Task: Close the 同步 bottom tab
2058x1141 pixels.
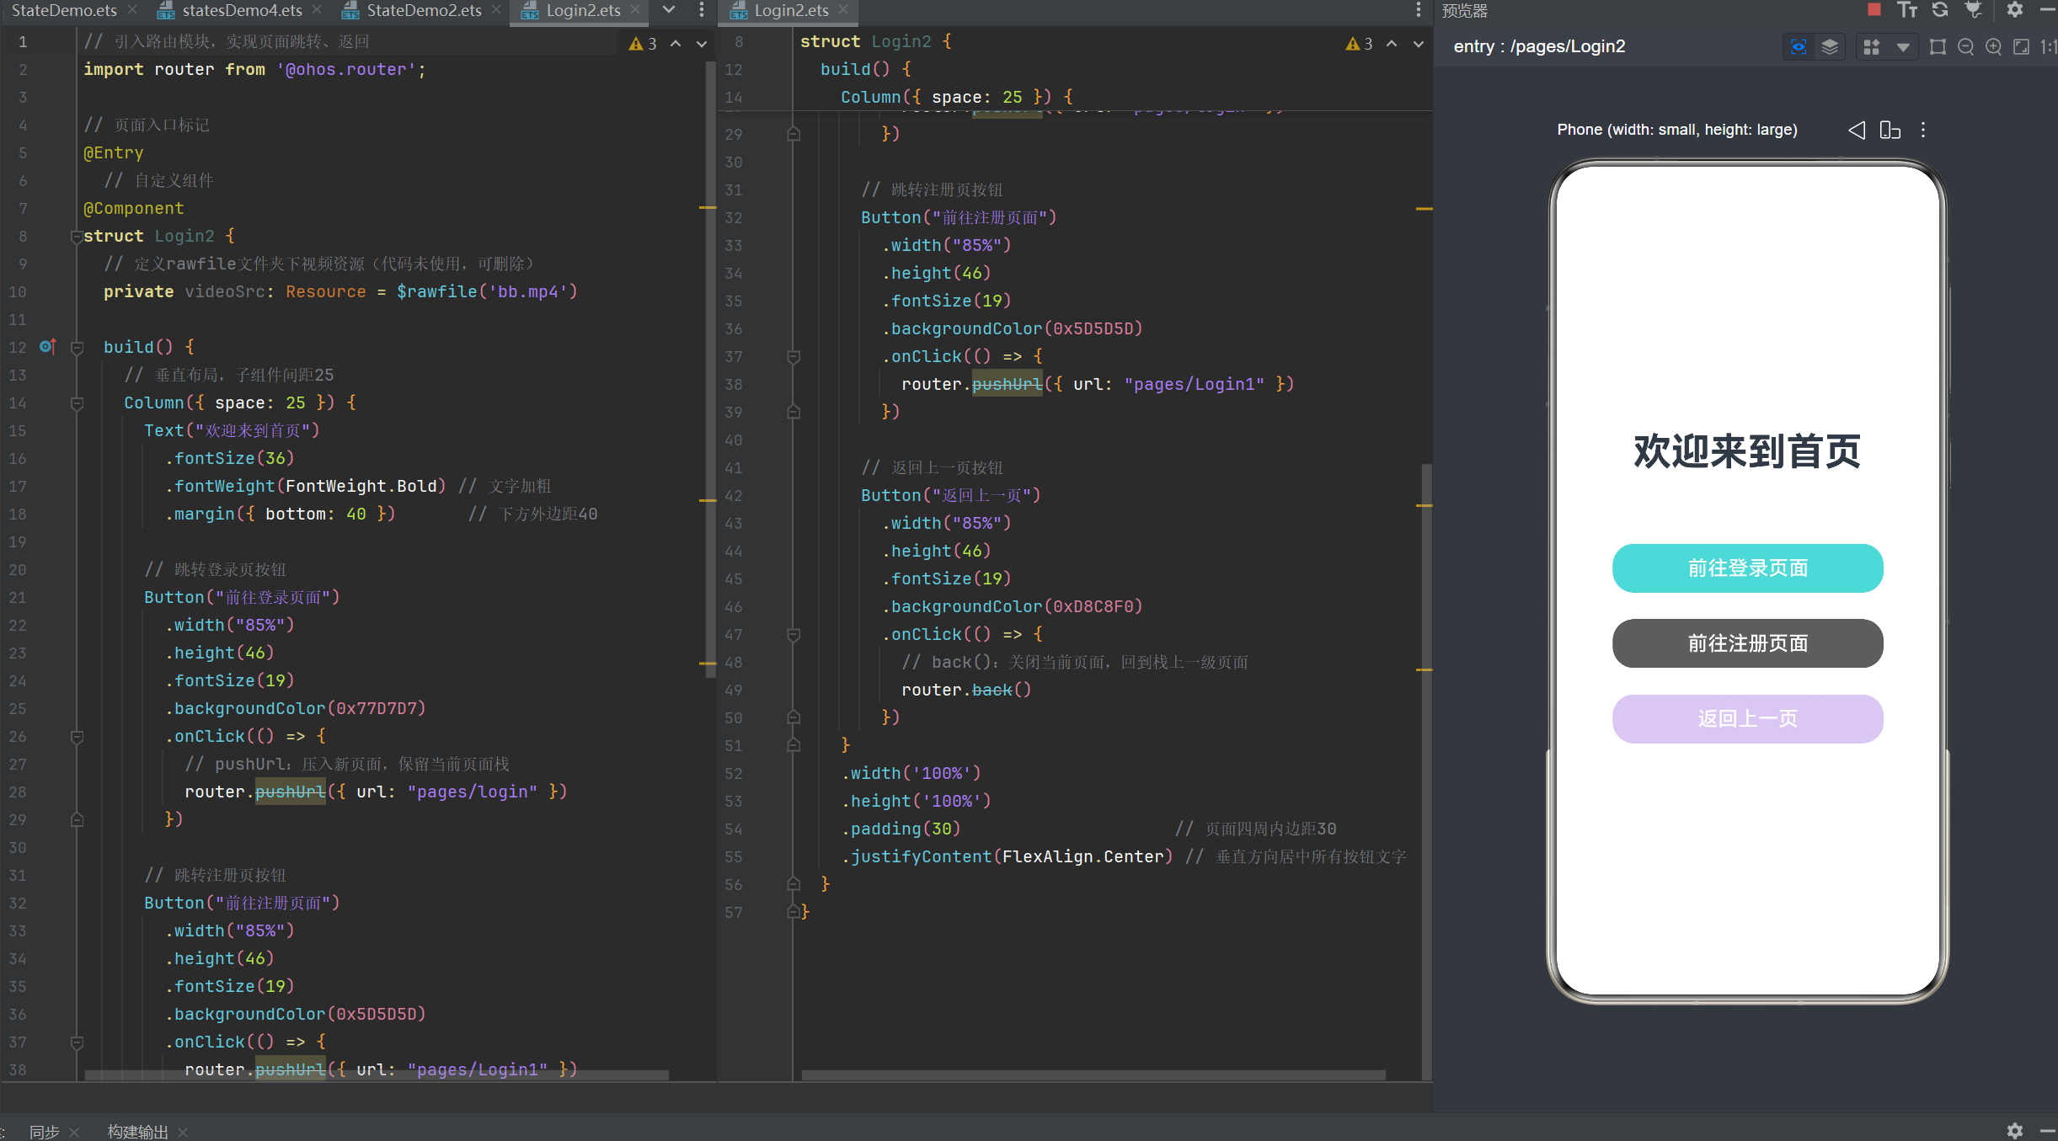Action: pyautogui.click(x=74, y=1132)
